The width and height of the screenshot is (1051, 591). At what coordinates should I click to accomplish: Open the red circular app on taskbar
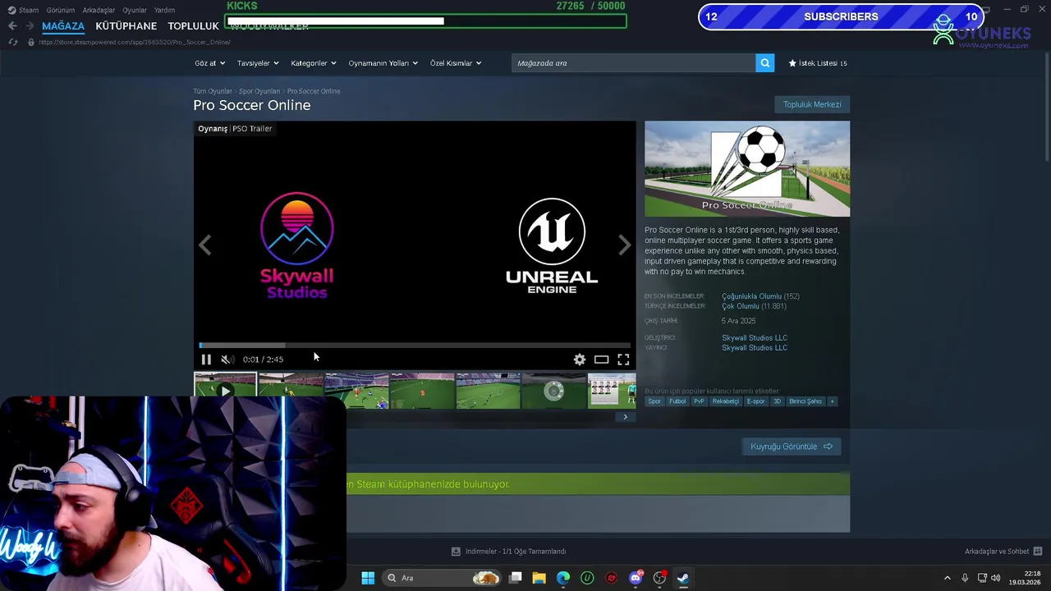pos(611,578)
